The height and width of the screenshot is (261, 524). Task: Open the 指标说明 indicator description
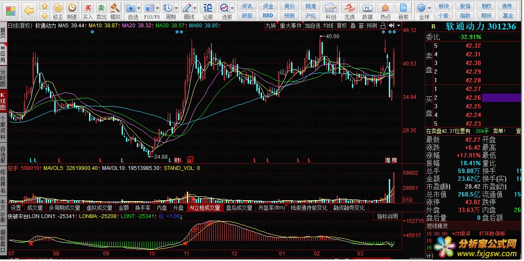click(x=387, y=216)
